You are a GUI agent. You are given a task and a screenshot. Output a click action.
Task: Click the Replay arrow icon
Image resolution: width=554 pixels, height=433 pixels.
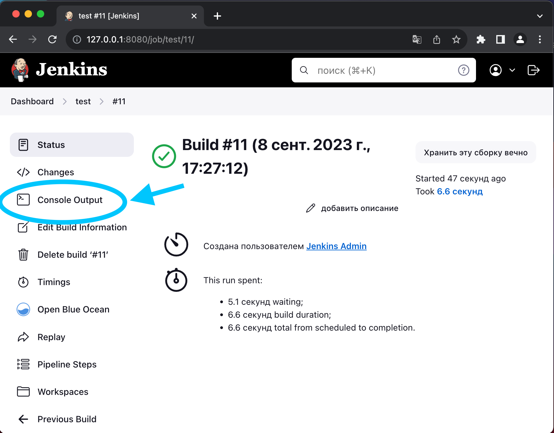pos(23,337)
